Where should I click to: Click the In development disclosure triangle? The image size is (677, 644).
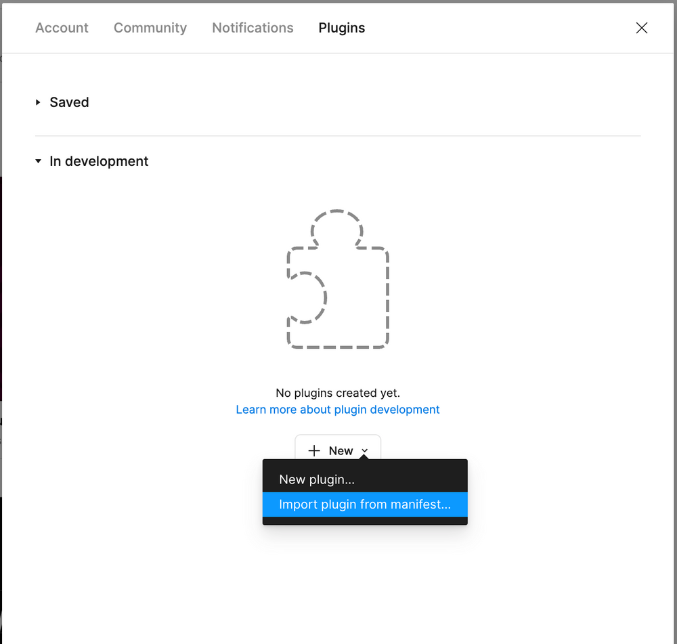click(x=38, y=161)
